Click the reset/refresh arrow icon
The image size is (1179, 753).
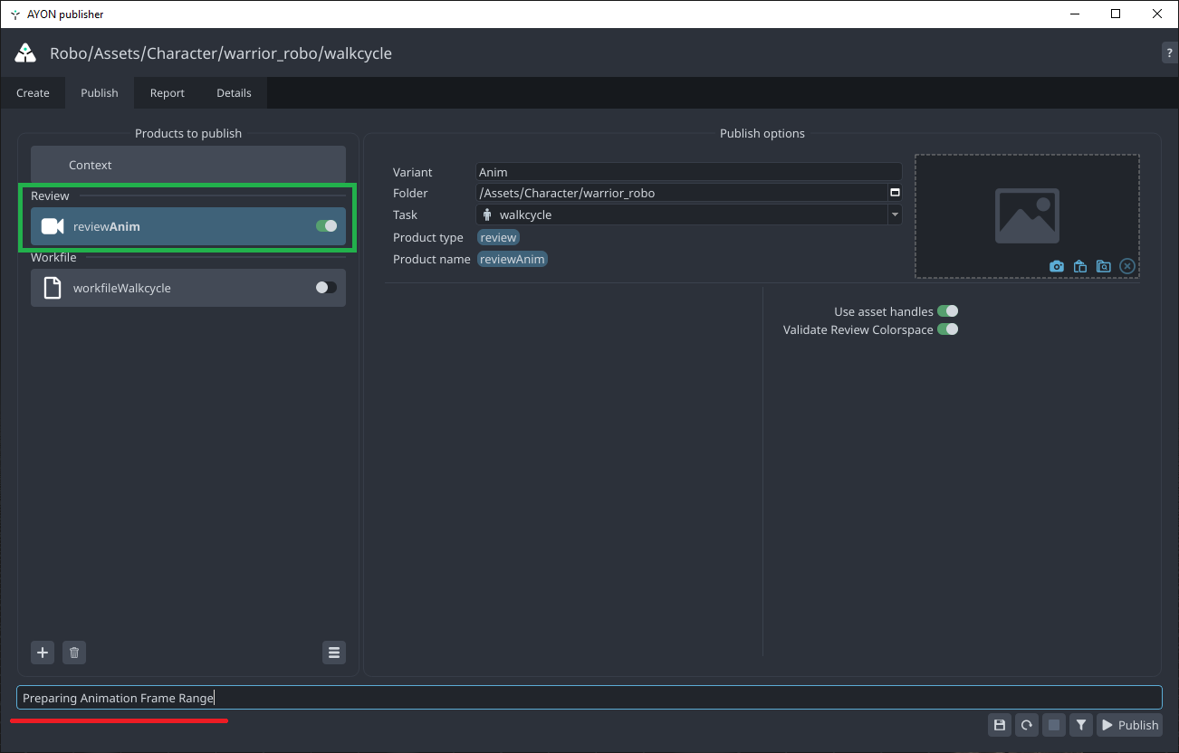[1027, 725]
